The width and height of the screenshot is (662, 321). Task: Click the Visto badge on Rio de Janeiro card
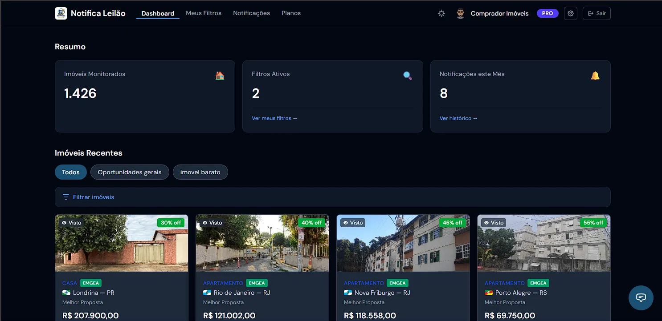click(212, 223)
